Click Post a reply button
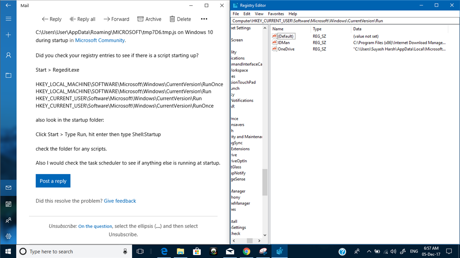Image resolution: width=460 pixels, height=258 pixels. [53, 181]
